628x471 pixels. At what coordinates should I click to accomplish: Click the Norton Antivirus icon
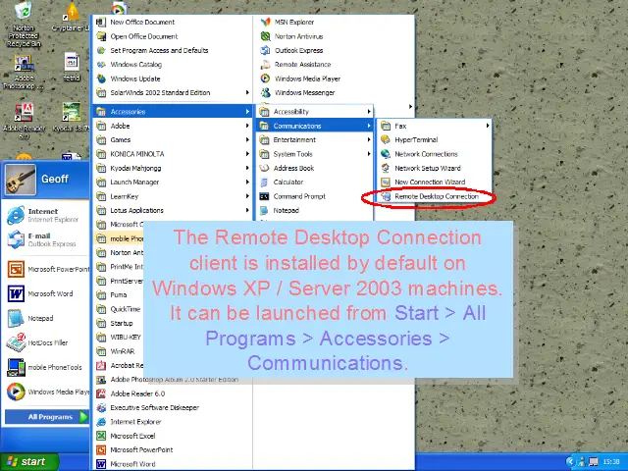[x=265, y=36]
